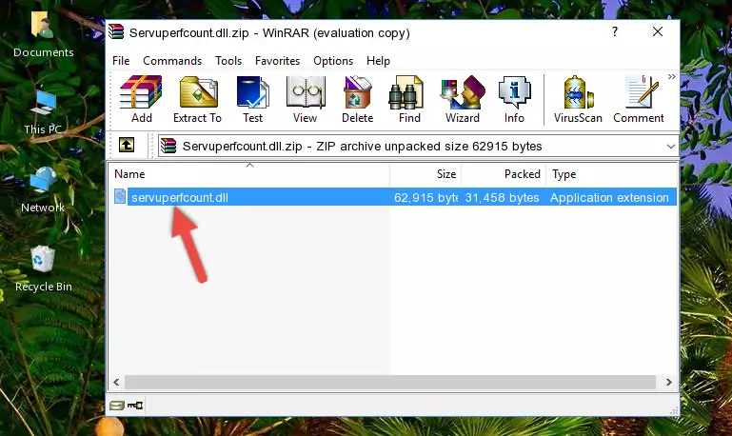The width and height of the screenshot is (732, 436).
Task: Click the question mark help button
Action: pyautogui.click(x=615, y=31)
